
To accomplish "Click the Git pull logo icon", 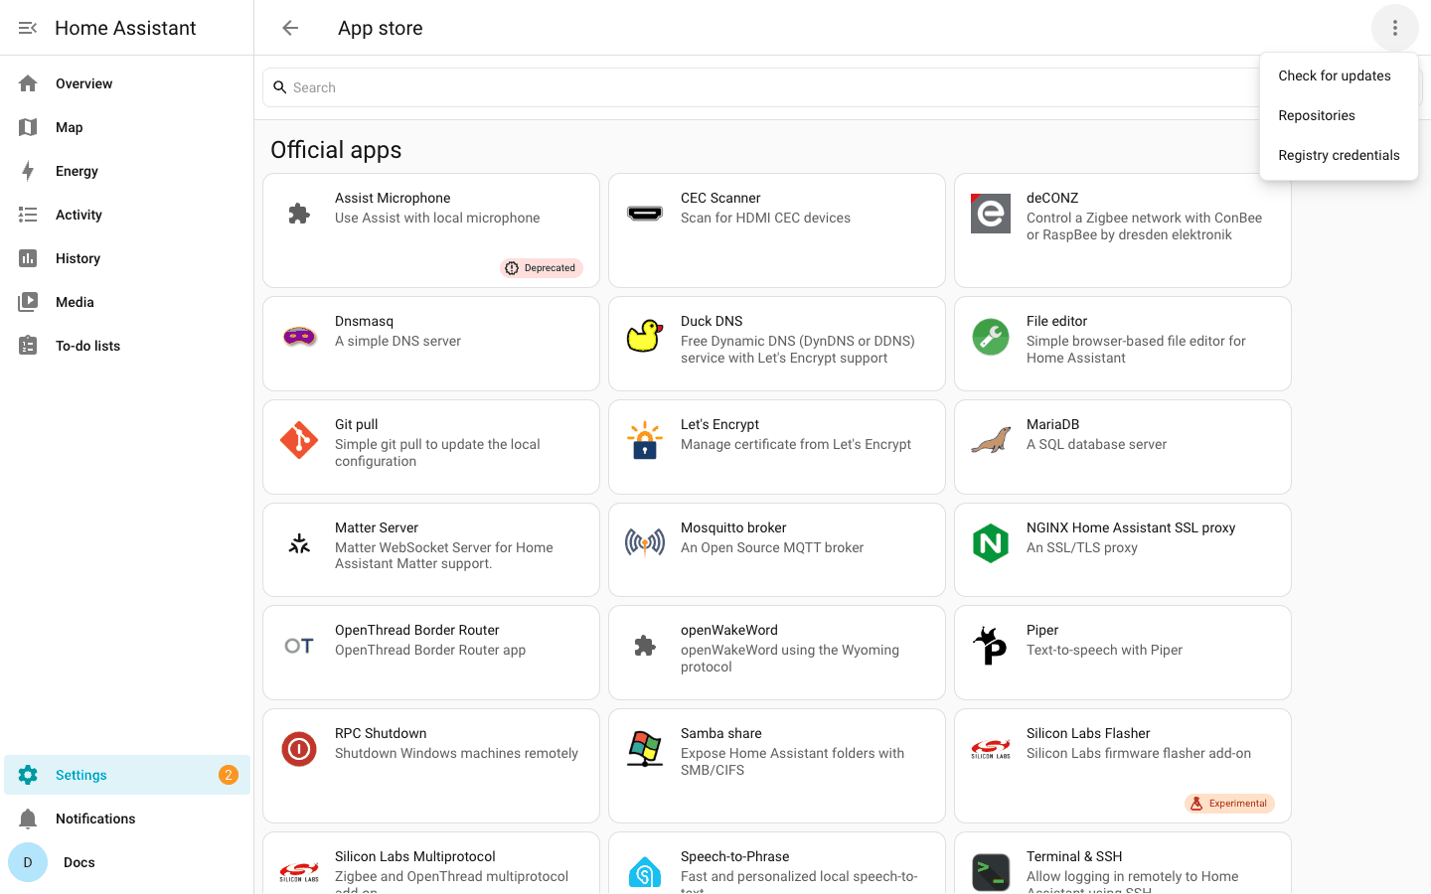I will pos(299,440).
